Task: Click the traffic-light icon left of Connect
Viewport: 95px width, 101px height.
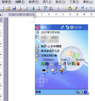Action: (x=37, y=60)
